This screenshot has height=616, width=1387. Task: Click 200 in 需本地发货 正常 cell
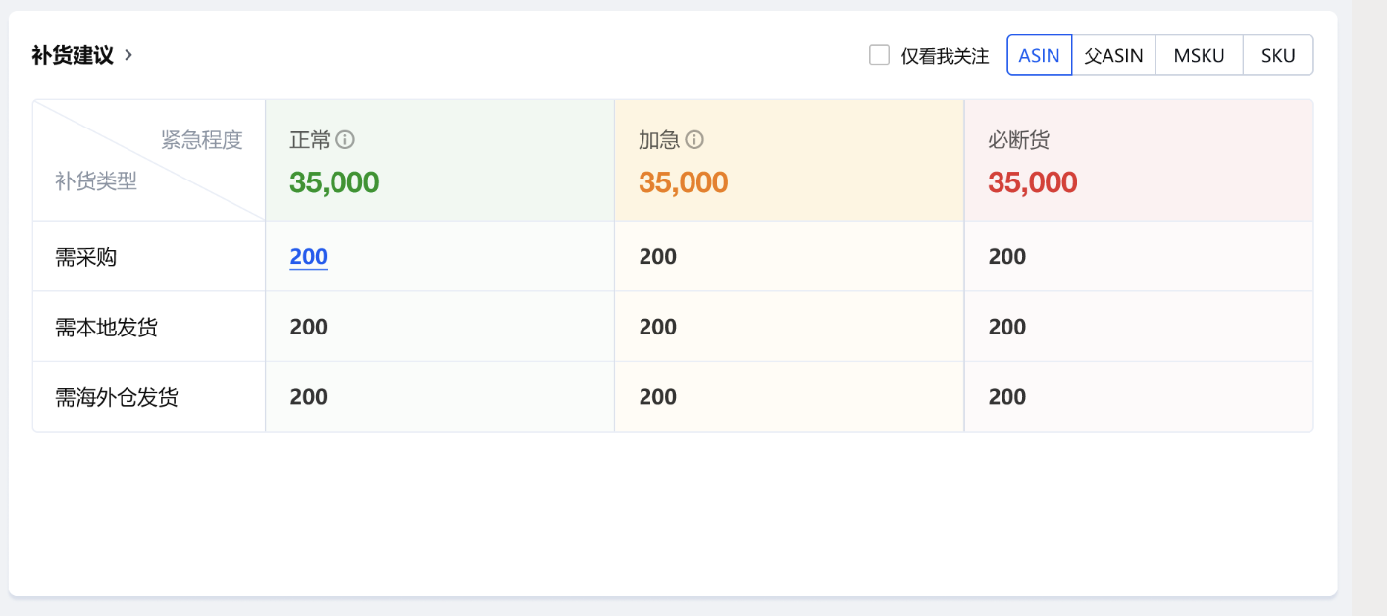[308, 327]
